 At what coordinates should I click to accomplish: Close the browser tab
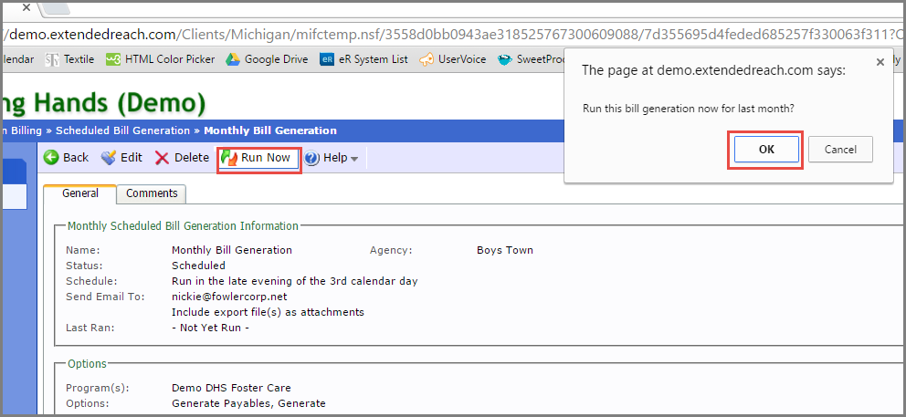(26, 7)
